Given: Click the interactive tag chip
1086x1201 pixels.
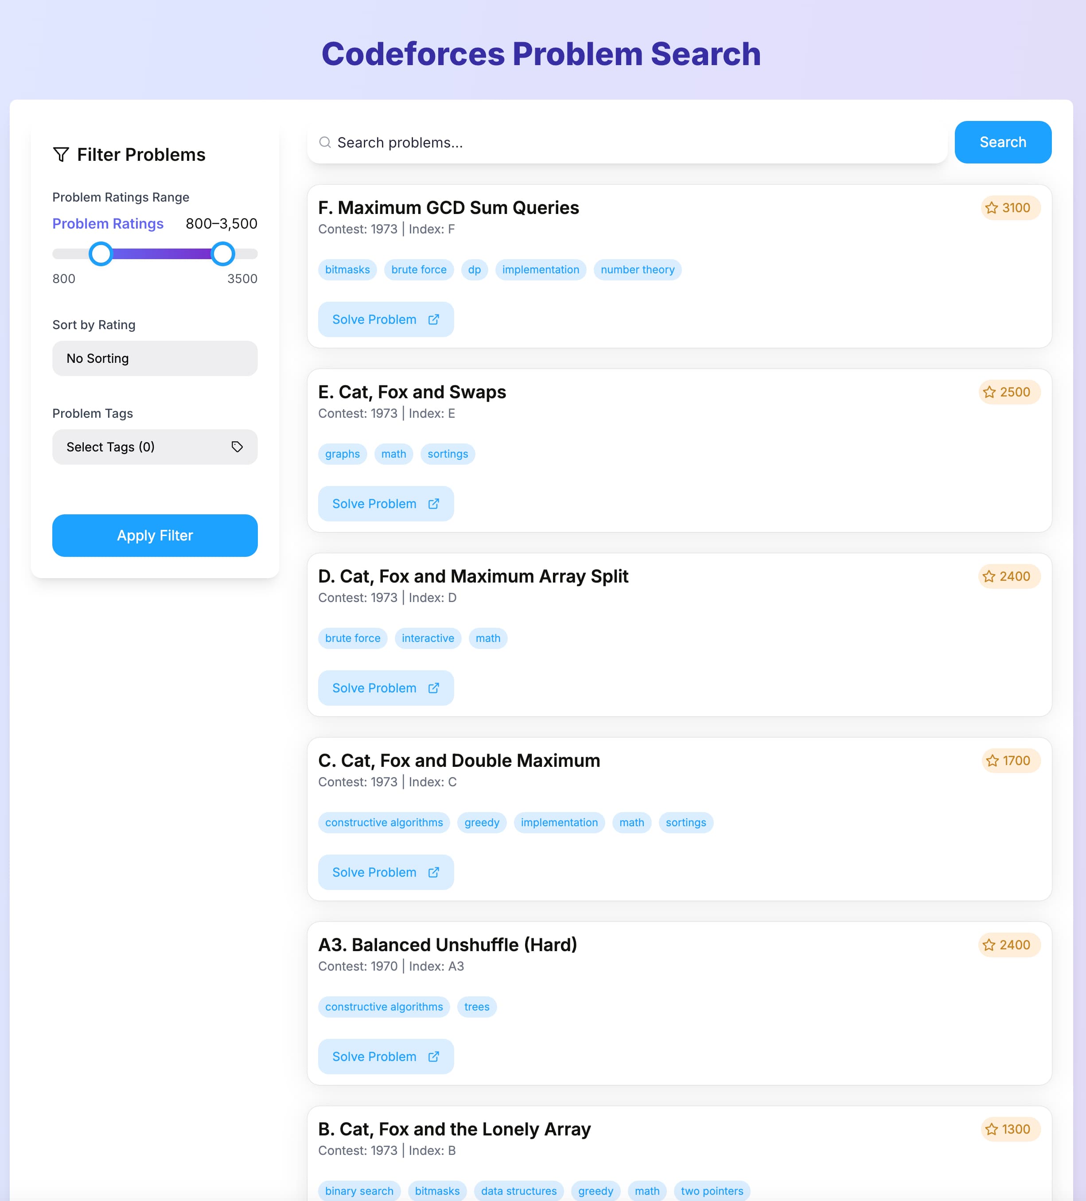Looking at the screenshot, I should pos(427,638).
